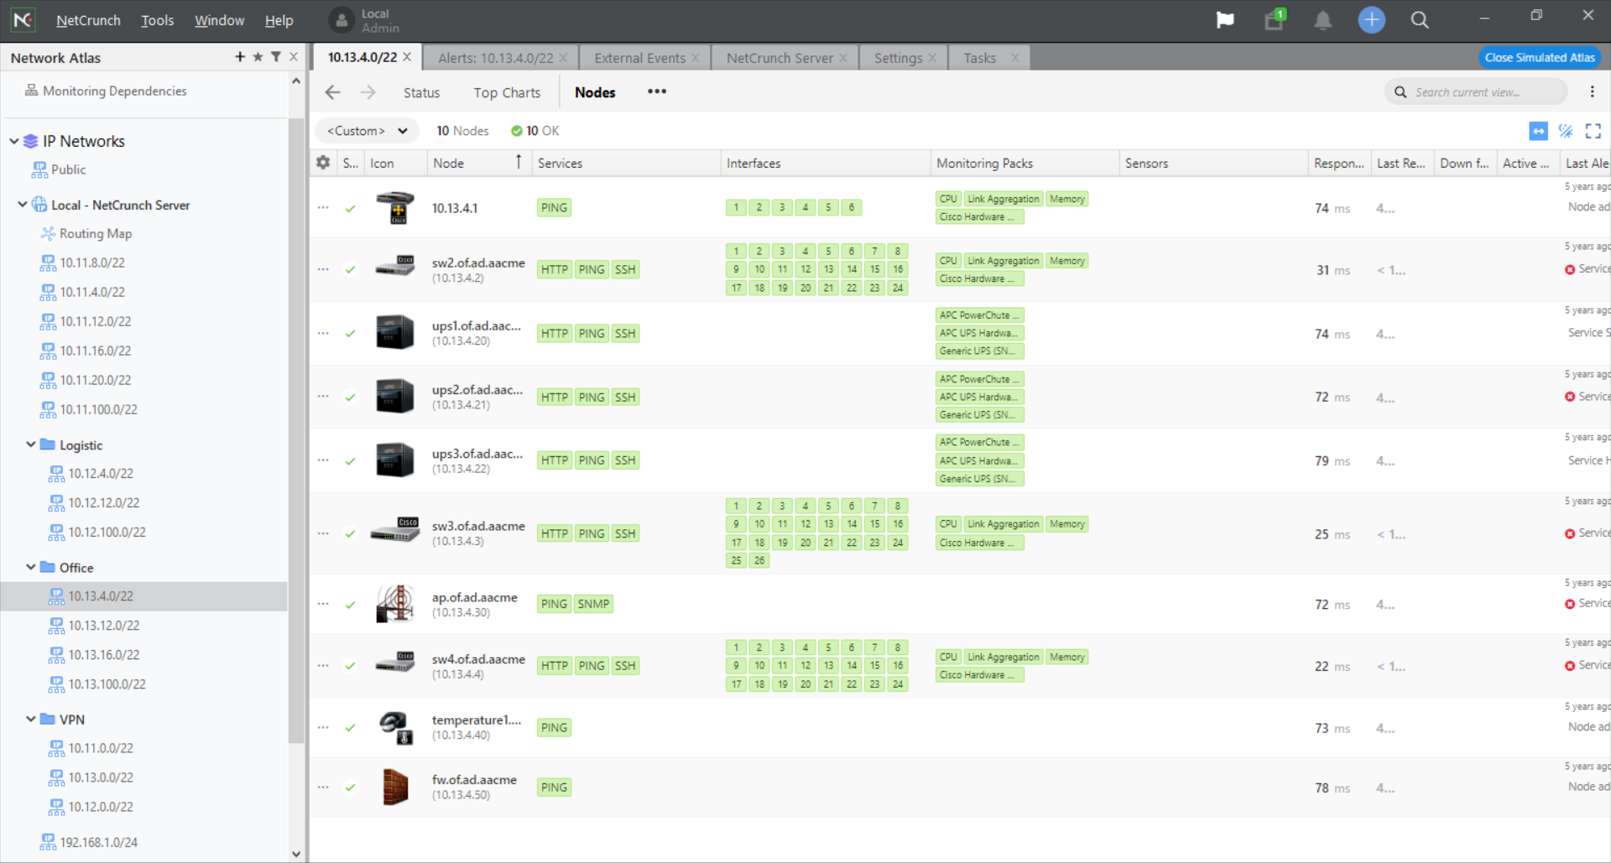Click interface 26 of sw3.of.ad.aacme
Screen dimensions: 1611x863
click(x=759, y=560)
